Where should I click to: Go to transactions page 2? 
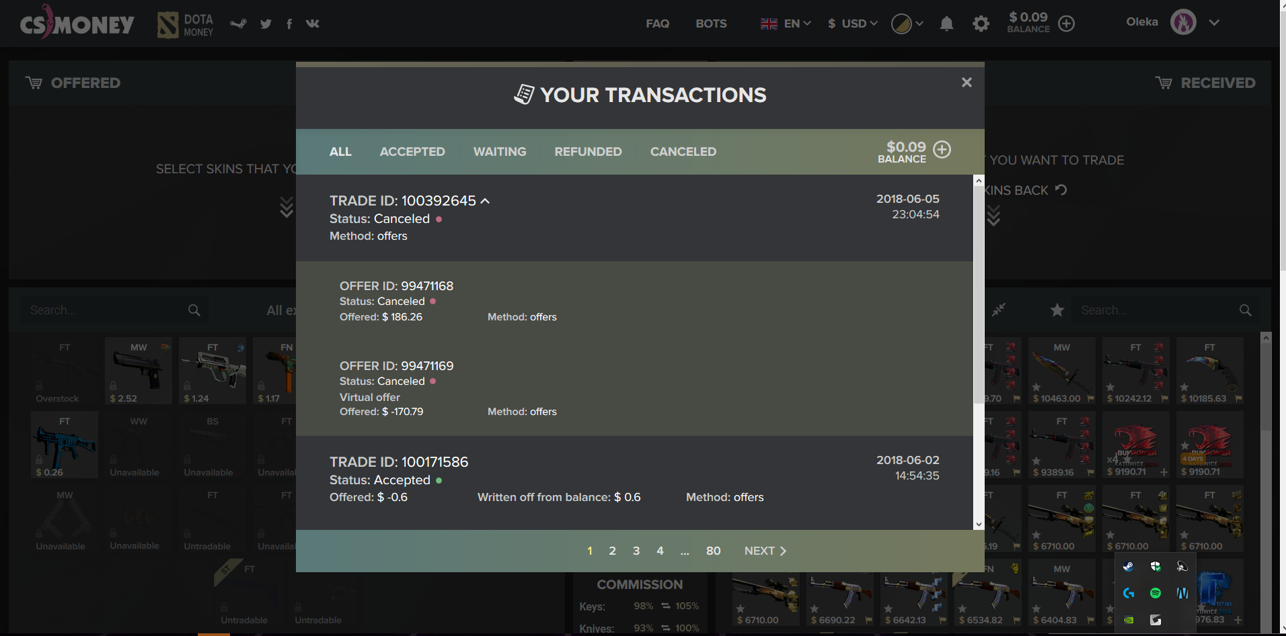612,551
